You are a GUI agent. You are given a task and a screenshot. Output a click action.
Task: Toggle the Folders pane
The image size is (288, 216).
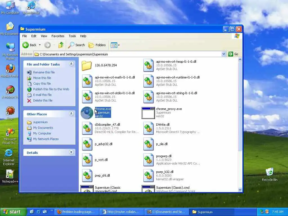point(97,45)
